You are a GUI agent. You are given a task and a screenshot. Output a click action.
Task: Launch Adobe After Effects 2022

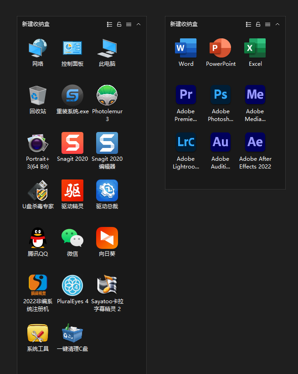(x=255, y=142)
